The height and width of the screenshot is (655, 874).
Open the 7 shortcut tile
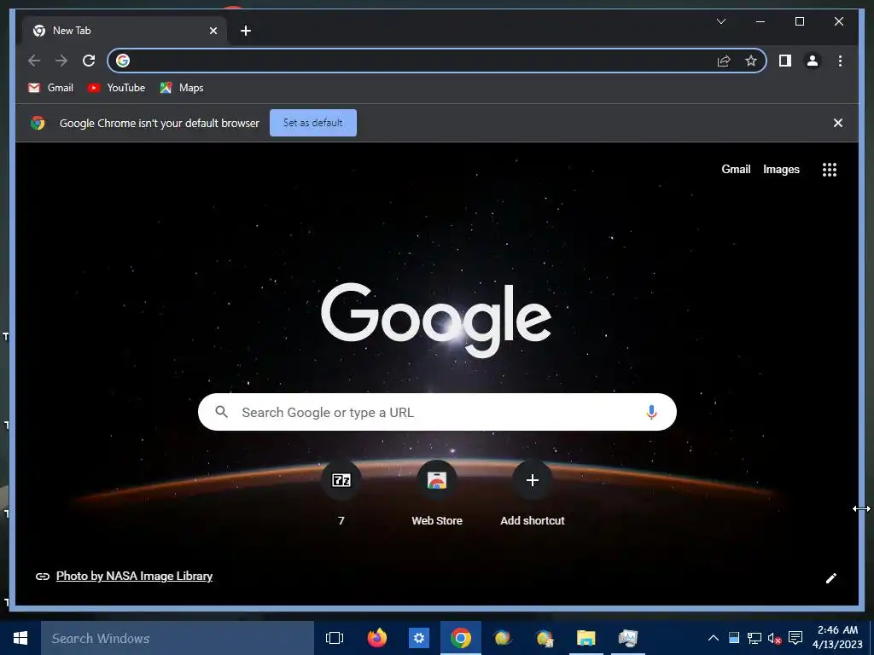(341, 493)
